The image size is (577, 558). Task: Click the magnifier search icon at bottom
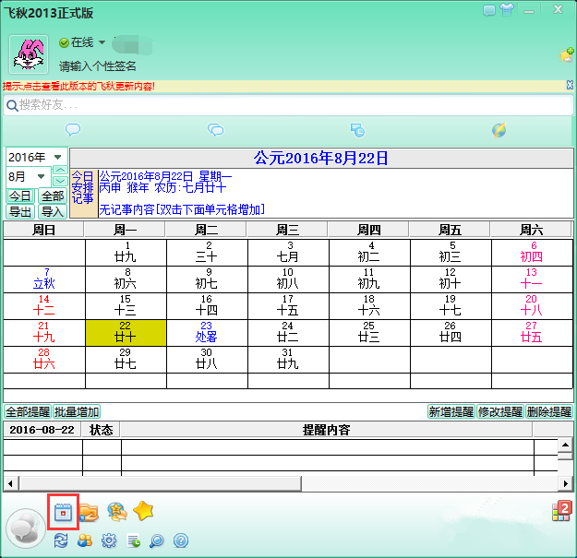[157, 540]
